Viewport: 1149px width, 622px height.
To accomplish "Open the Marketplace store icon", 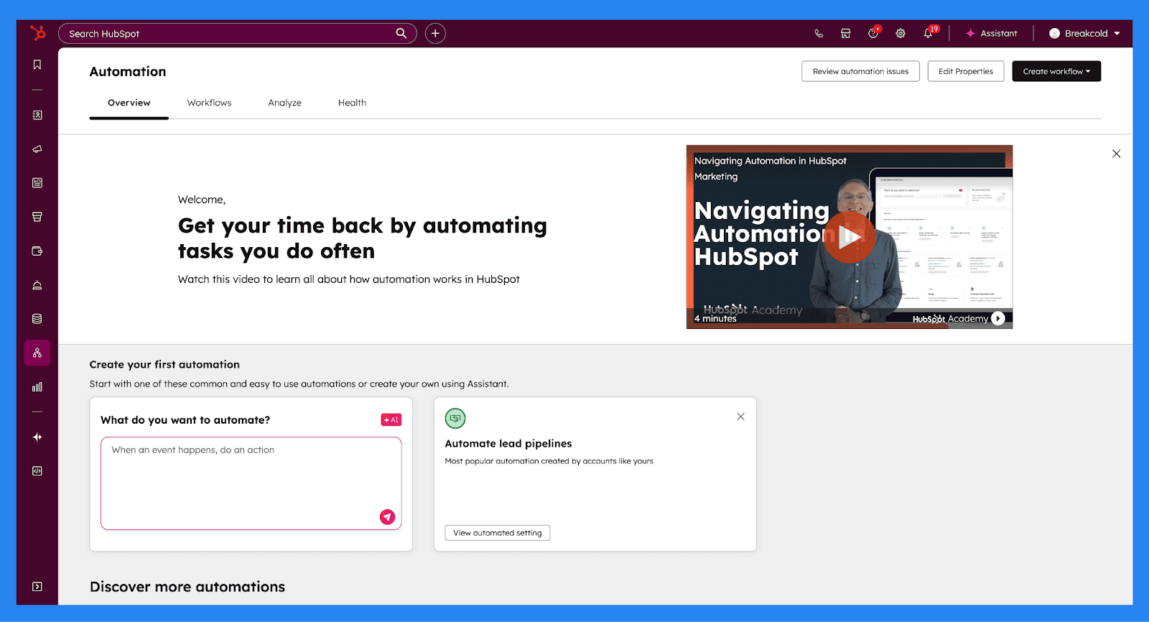I will tap(846, 33).
